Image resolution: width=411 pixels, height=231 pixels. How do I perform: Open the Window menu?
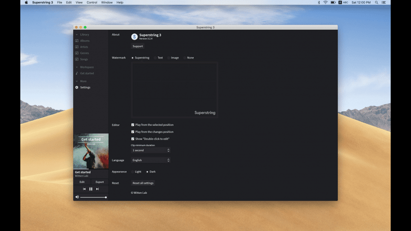[x=107, y=2]
